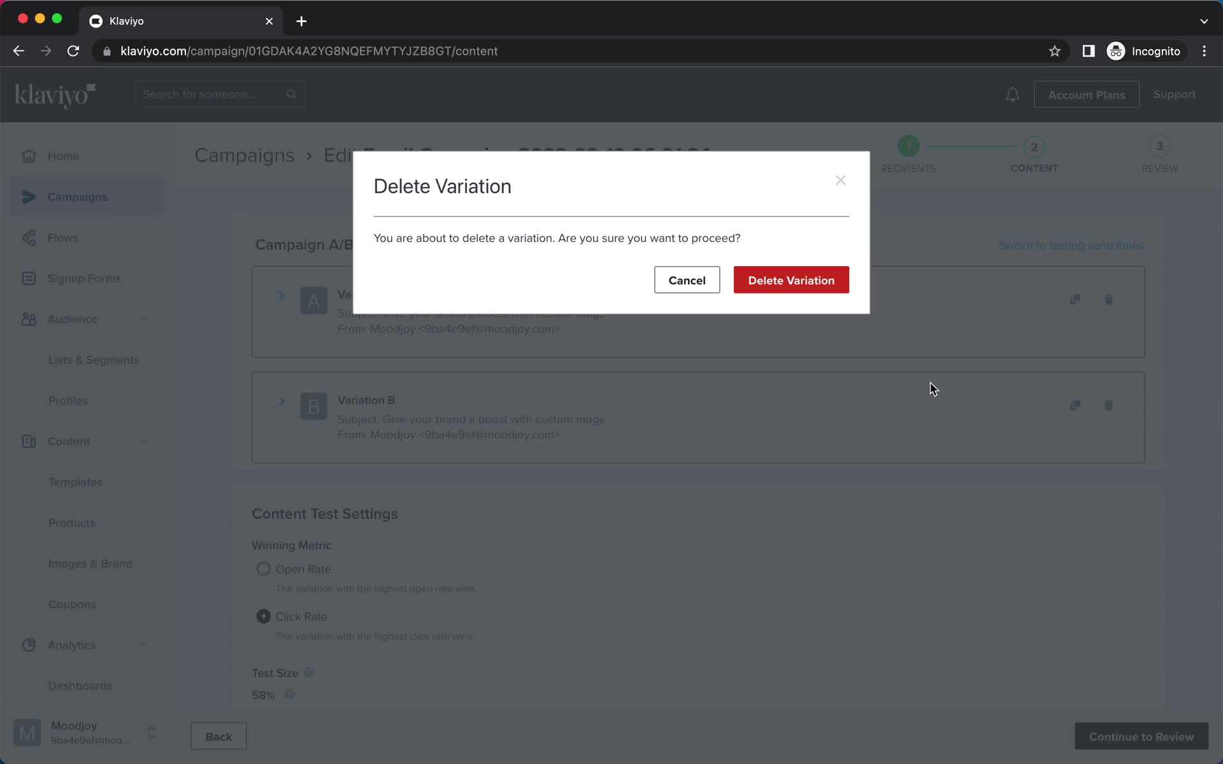The image size is (1223, 764).
Task: Toggle Variation A expand arrow
Action: point(280,295)
